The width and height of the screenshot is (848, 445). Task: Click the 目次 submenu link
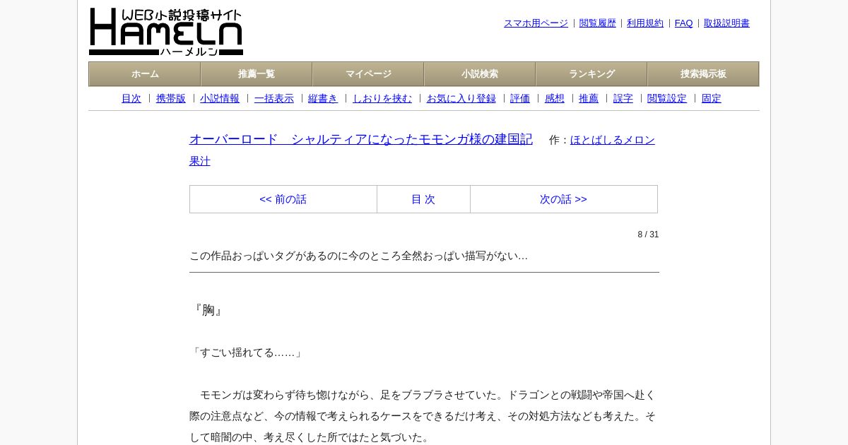131,99
